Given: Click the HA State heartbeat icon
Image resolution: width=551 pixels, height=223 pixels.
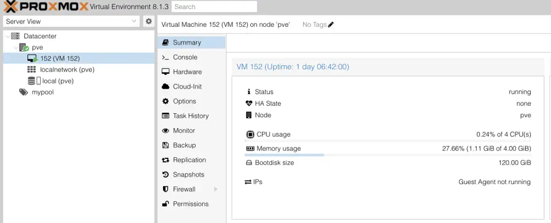Looking at the screenshot, I should pos(249,103).
